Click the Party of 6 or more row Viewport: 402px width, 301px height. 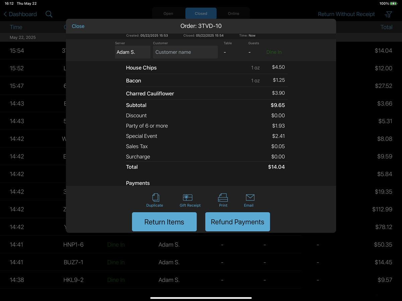pyautogui.click(x=206, y=126)
